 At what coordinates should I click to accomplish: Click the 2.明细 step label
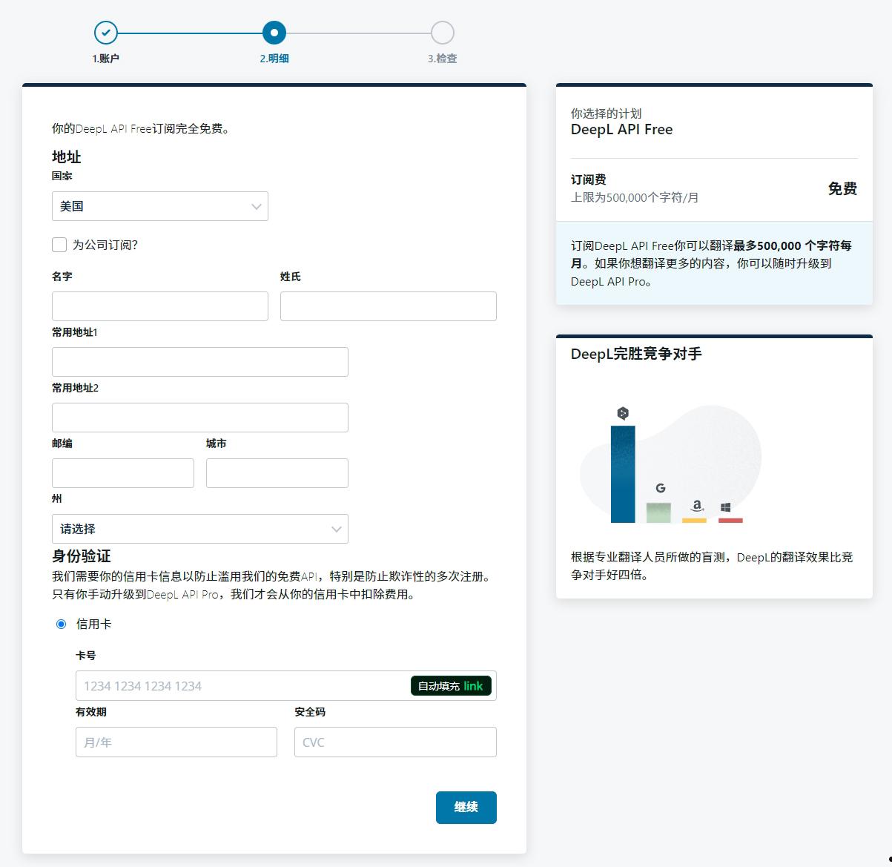[x=274, y=59]
